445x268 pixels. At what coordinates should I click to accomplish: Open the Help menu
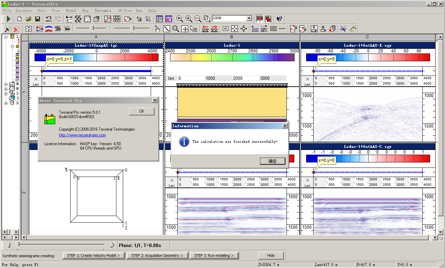[152, 10]
